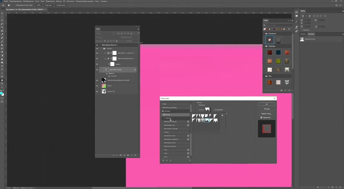Viewport: 344px width, 189px height.
Task: Select a texture swatch under Природа
Action: [x=269, y=52]
